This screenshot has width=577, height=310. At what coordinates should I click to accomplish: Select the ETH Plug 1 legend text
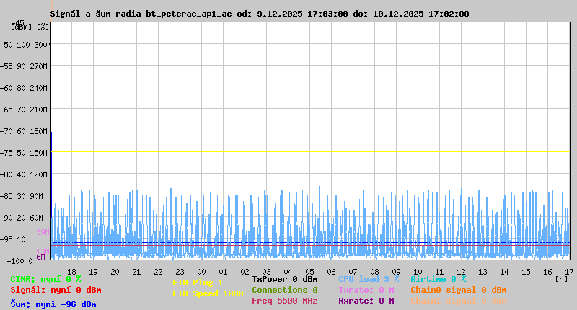coord(198,283)
